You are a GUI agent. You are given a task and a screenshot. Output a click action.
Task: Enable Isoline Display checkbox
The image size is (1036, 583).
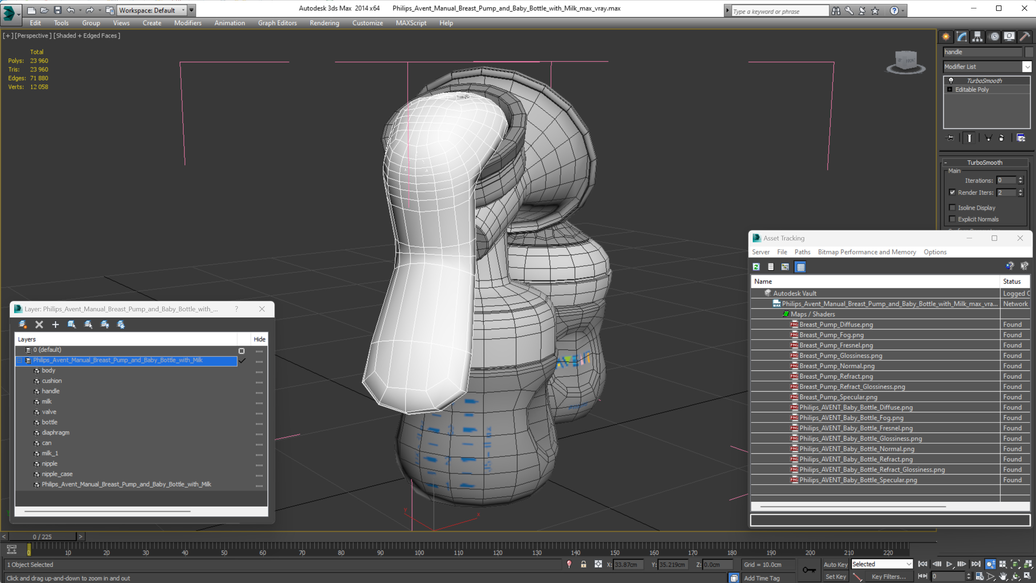pyautogui.click(x=952, y=208)
